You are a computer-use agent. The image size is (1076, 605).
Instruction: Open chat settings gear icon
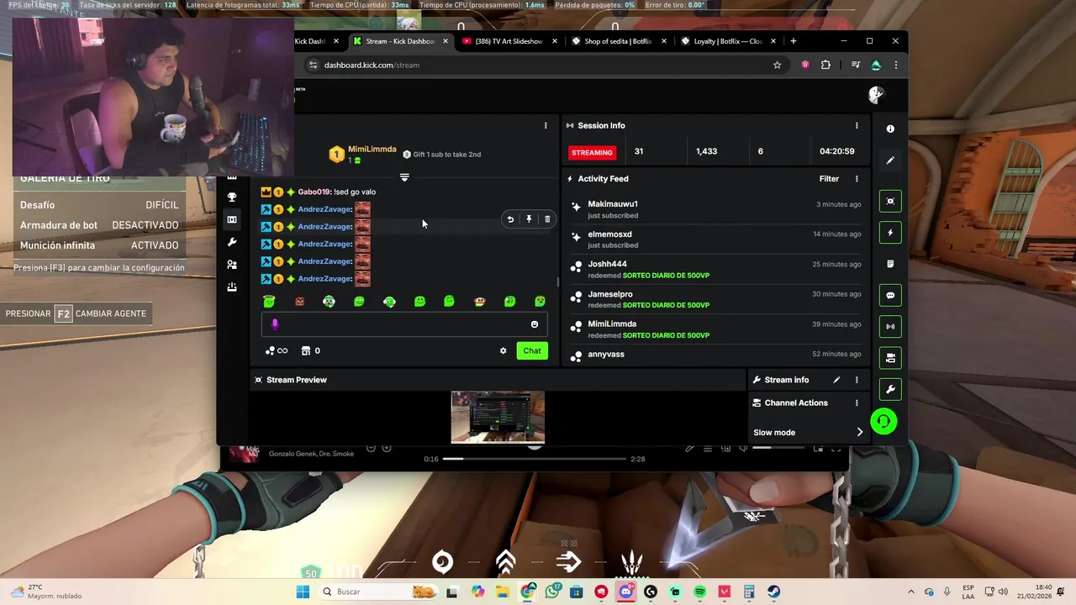(x=504, y=350)
